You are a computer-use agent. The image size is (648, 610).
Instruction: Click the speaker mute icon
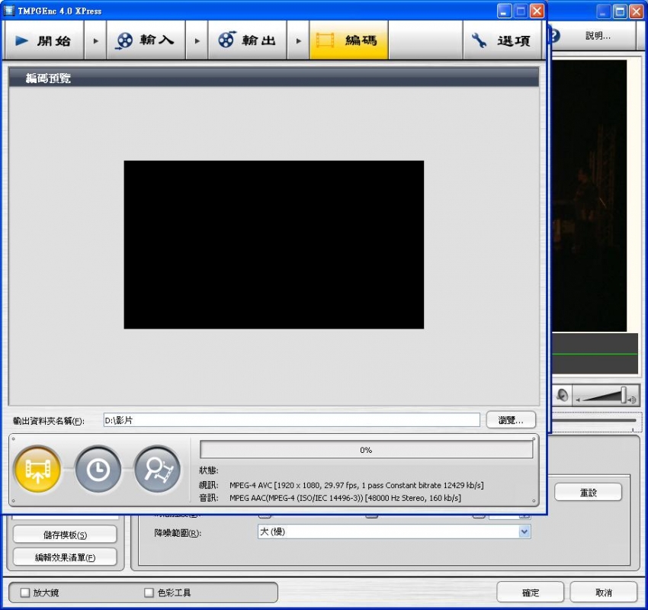click(562, 395)
